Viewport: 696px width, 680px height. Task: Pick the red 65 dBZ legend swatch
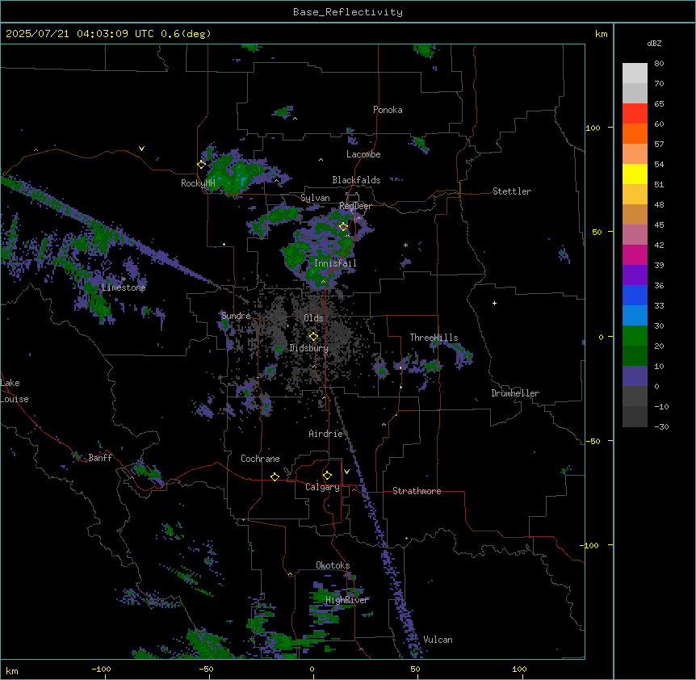point(635,113)
